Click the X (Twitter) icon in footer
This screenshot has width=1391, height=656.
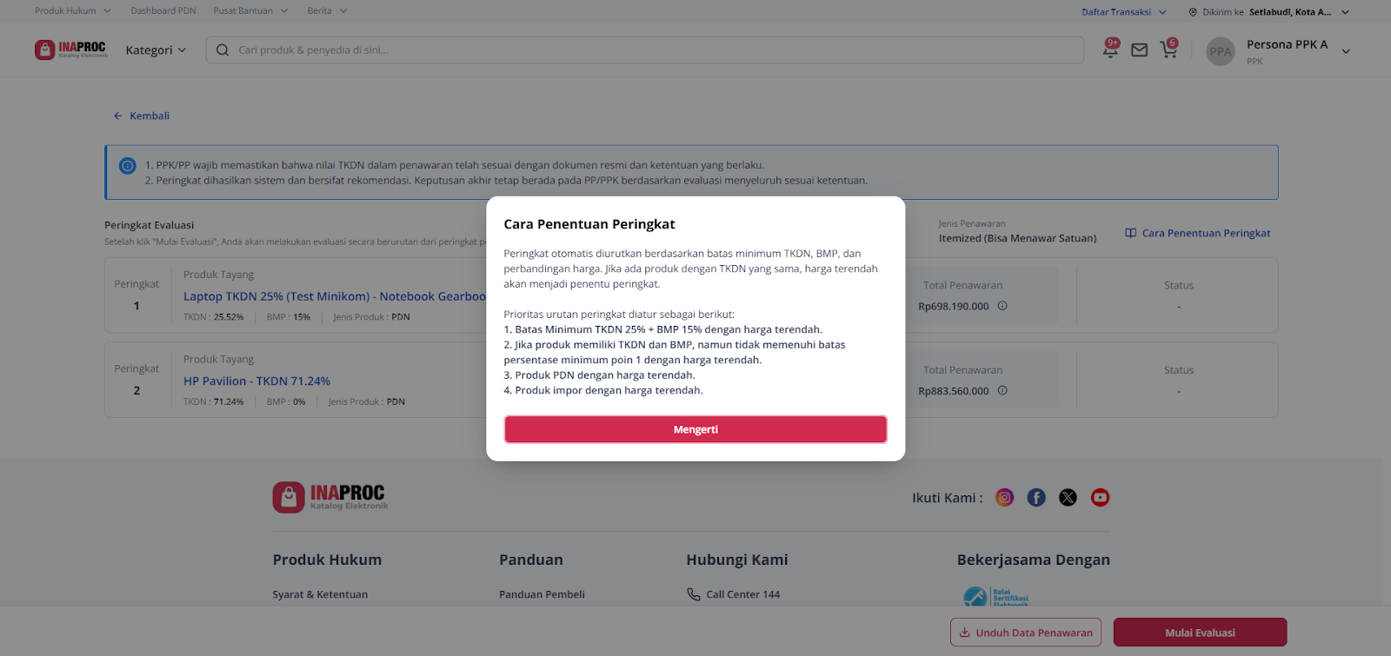tap(1068, 497)
